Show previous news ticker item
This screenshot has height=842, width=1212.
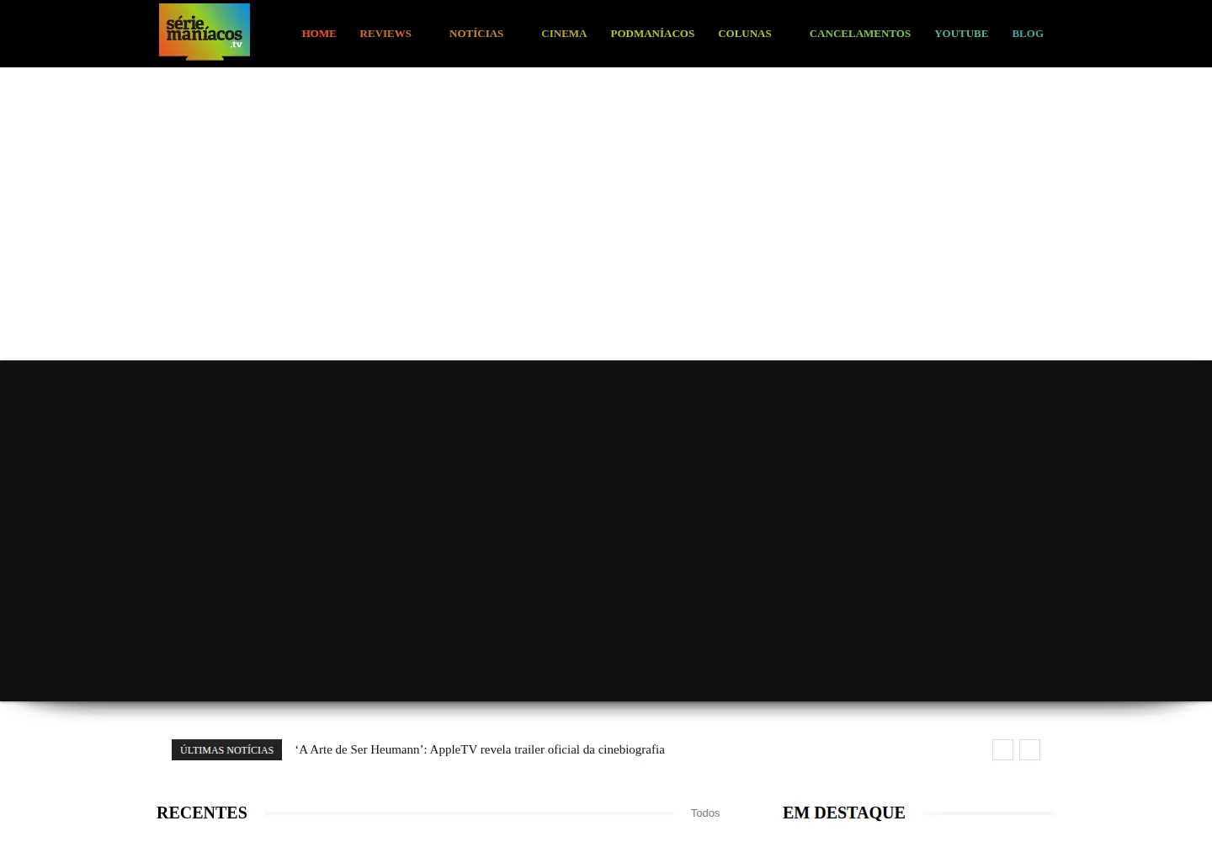pyautogui.click(x=1002, y=749)
